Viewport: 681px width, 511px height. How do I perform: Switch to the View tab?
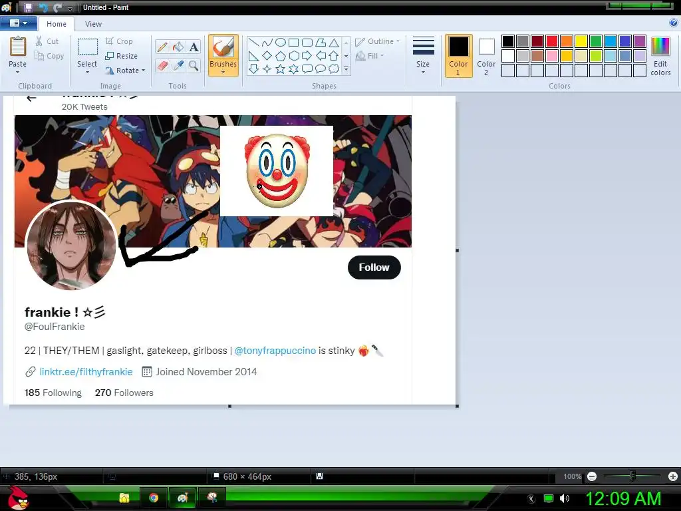click(x=93, y=24)
